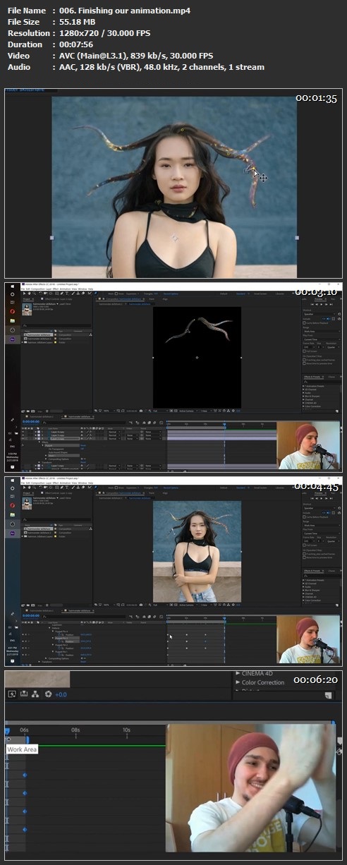Click the +0.0 exposure value
The width and height of the screenshot is (347, 865).
pos(61,695)
